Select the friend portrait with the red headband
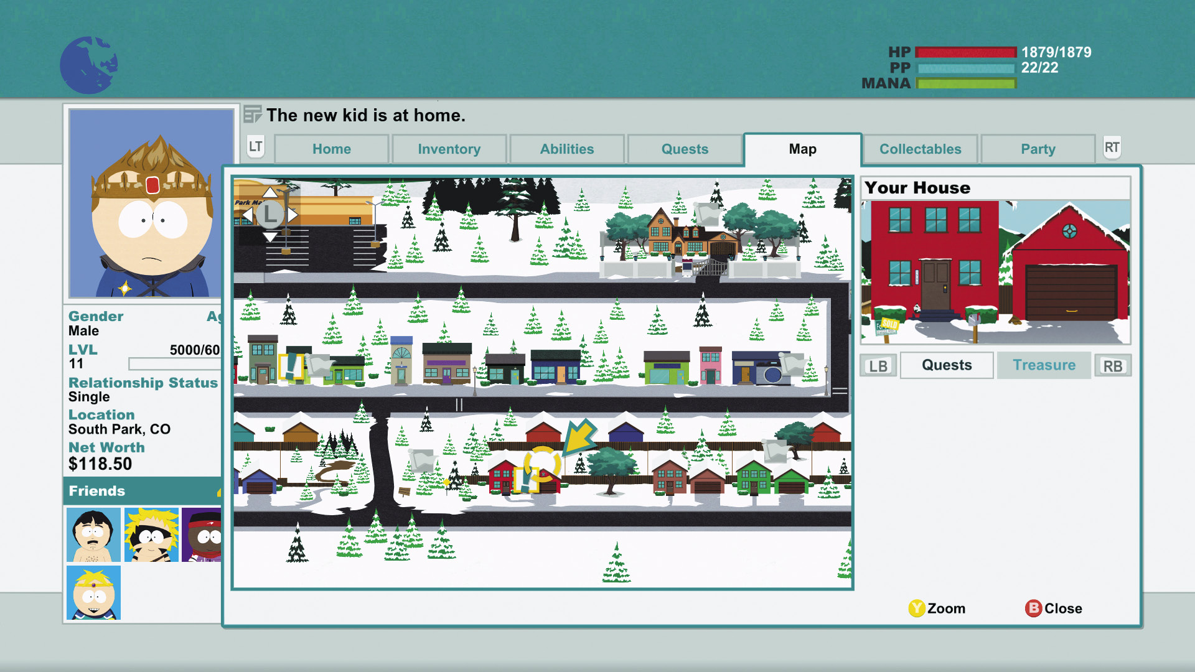 pyautogui.click(x=202, y=534)
